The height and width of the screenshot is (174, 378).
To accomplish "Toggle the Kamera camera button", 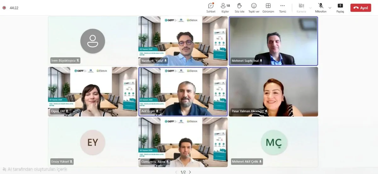I will pos(301,8).
